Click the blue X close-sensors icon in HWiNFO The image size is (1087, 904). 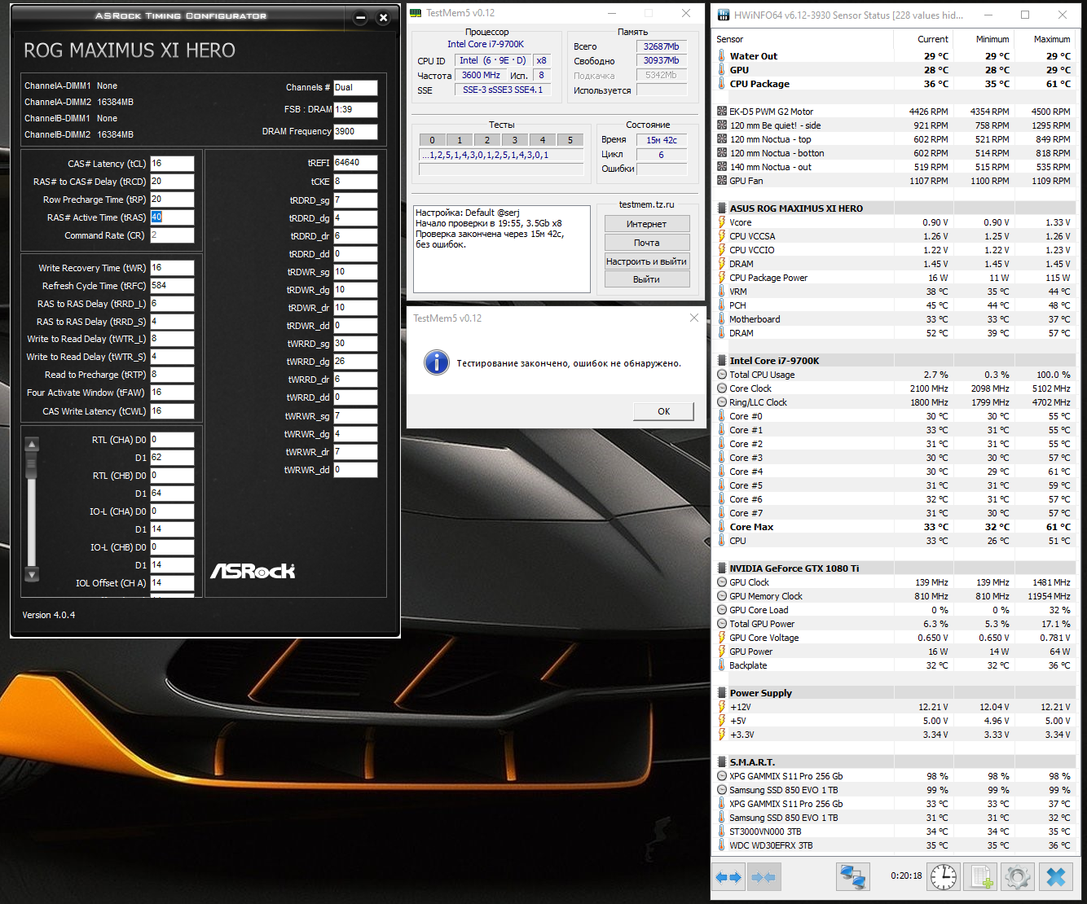point(1056,877)
